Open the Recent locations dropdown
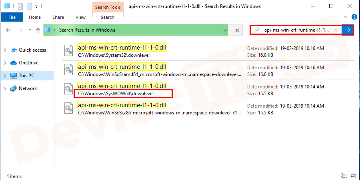This screenshot has width=360, height=180. (x=30, y=30)
